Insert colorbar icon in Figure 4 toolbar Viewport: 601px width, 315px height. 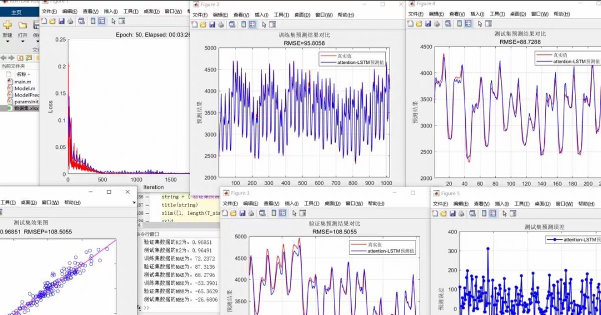[459, 24]
